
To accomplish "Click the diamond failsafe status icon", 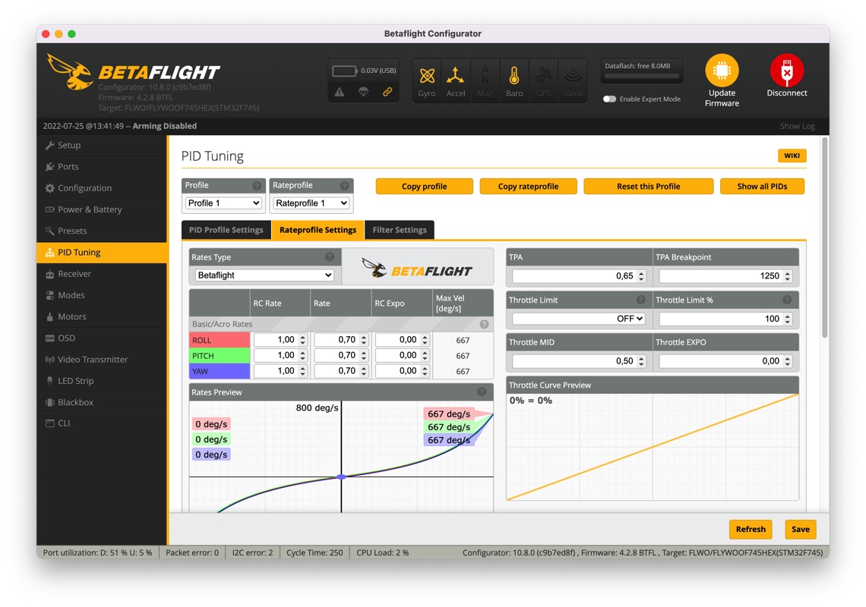I will click(x=363, y=92).
